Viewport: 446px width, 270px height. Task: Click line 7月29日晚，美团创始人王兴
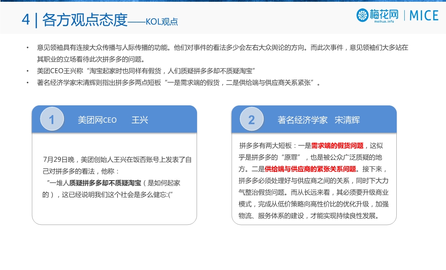click(x=117, y=160)
